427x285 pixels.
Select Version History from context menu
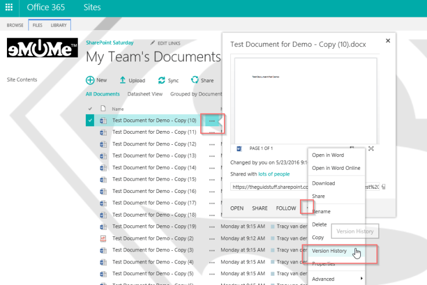[x=330, y=251]
